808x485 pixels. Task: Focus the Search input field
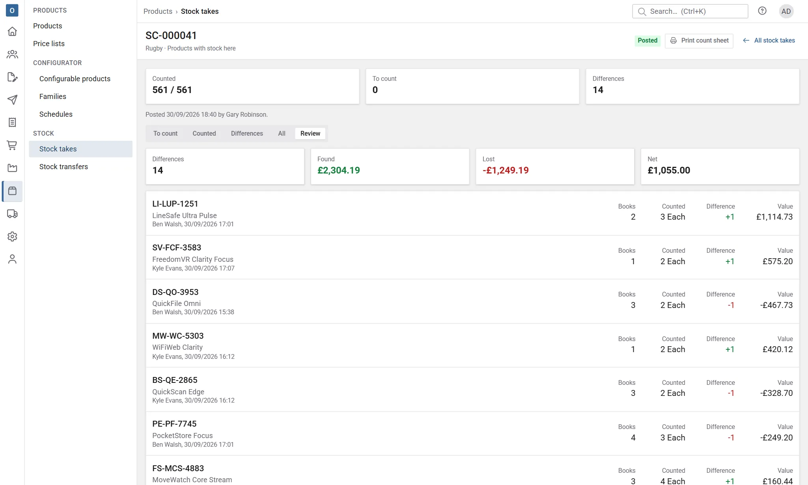(690, 11)
